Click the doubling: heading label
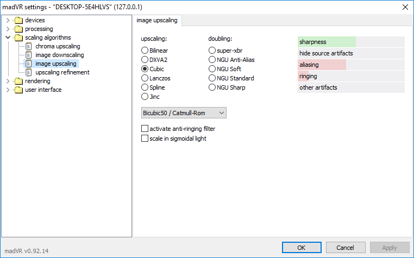Viewport: 414px width, 258px height. tap(220, 39)
